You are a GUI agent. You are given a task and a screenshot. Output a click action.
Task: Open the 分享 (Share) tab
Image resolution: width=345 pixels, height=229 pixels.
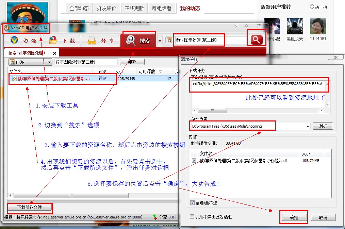[x=101, y=41]
